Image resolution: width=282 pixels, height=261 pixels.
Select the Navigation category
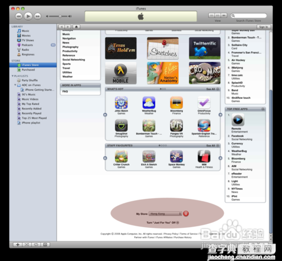coord(69,38)
